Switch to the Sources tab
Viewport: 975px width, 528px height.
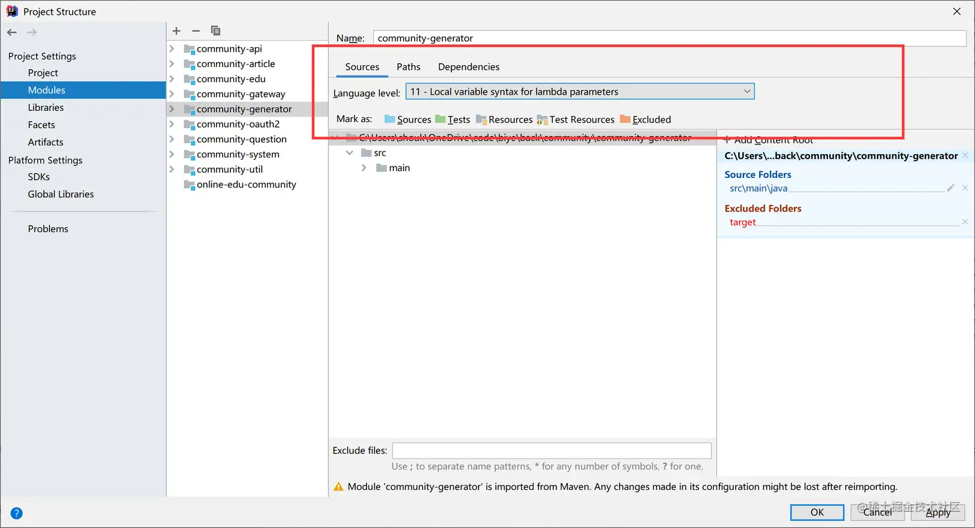coord(362,67)
